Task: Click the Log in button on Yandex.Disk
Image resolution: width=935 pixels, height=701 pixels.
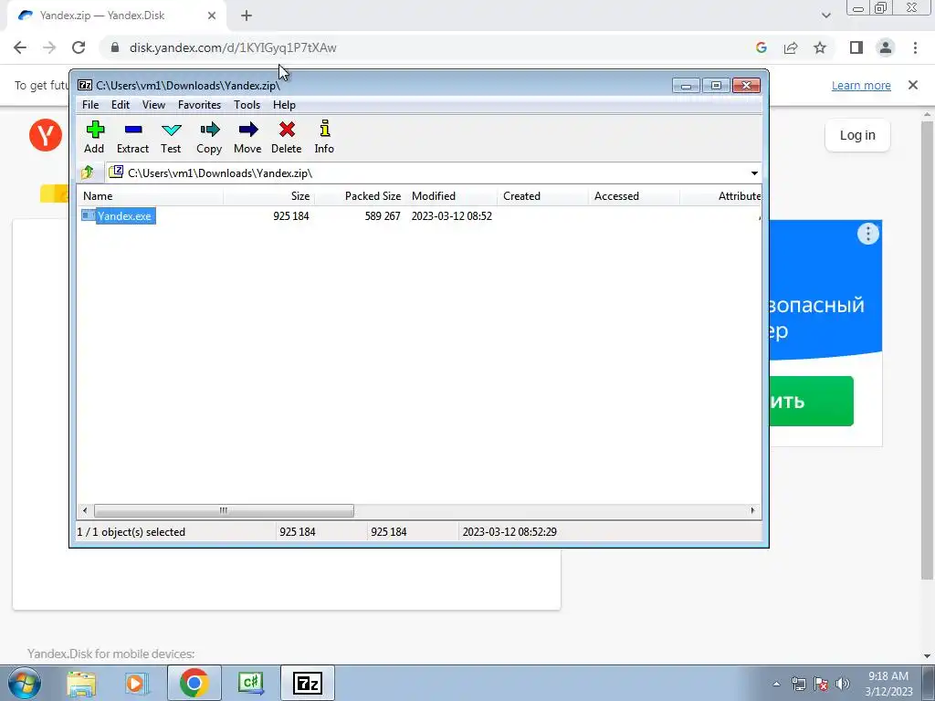Action: [857, 135]
